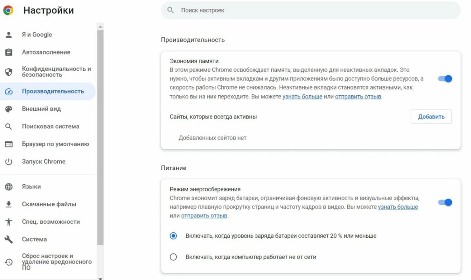
Task: Click the magnifier icon beside Поисковая система
Action: tap(9, 127)
